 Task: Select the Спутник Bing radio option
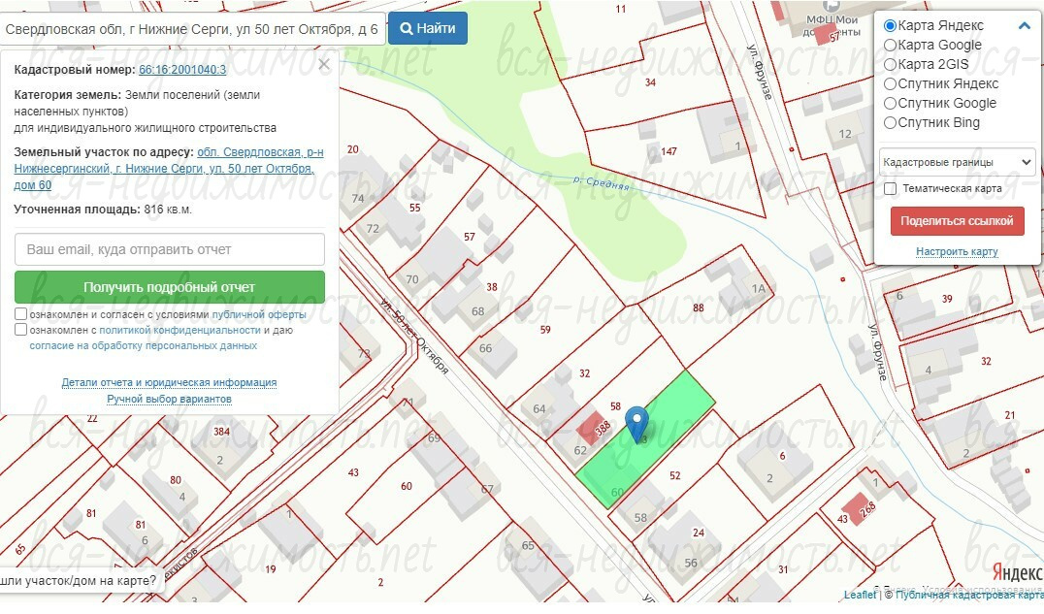890,122
